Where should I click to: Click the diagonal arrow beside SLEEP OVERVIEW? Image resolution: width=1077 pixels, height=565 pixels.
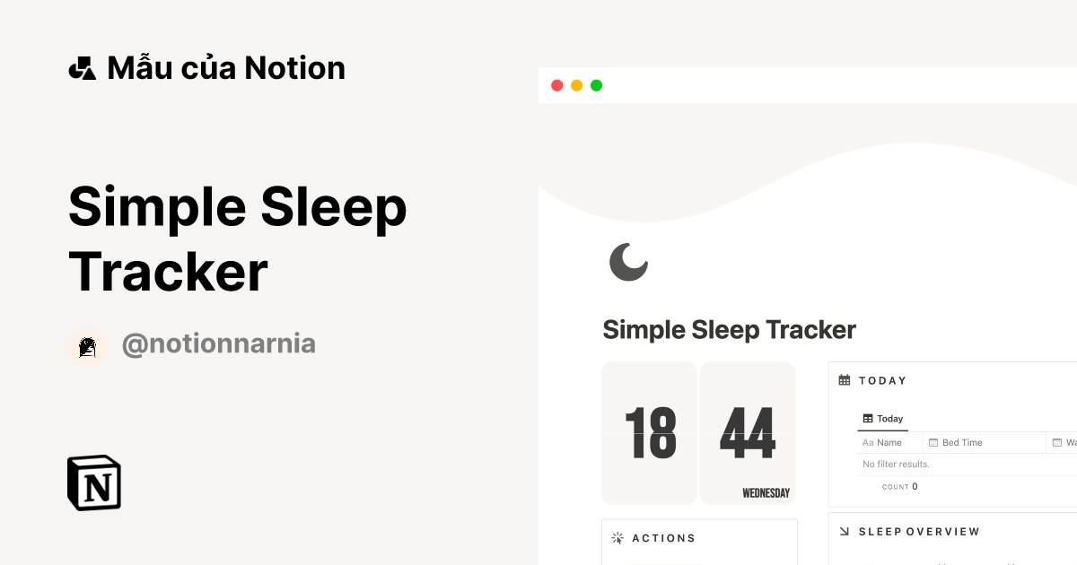[x=845, y=531]
